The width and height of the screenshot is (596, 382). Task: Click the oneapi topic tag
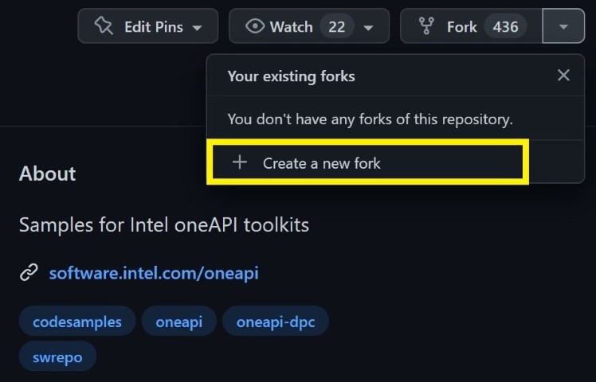[179, 322]
